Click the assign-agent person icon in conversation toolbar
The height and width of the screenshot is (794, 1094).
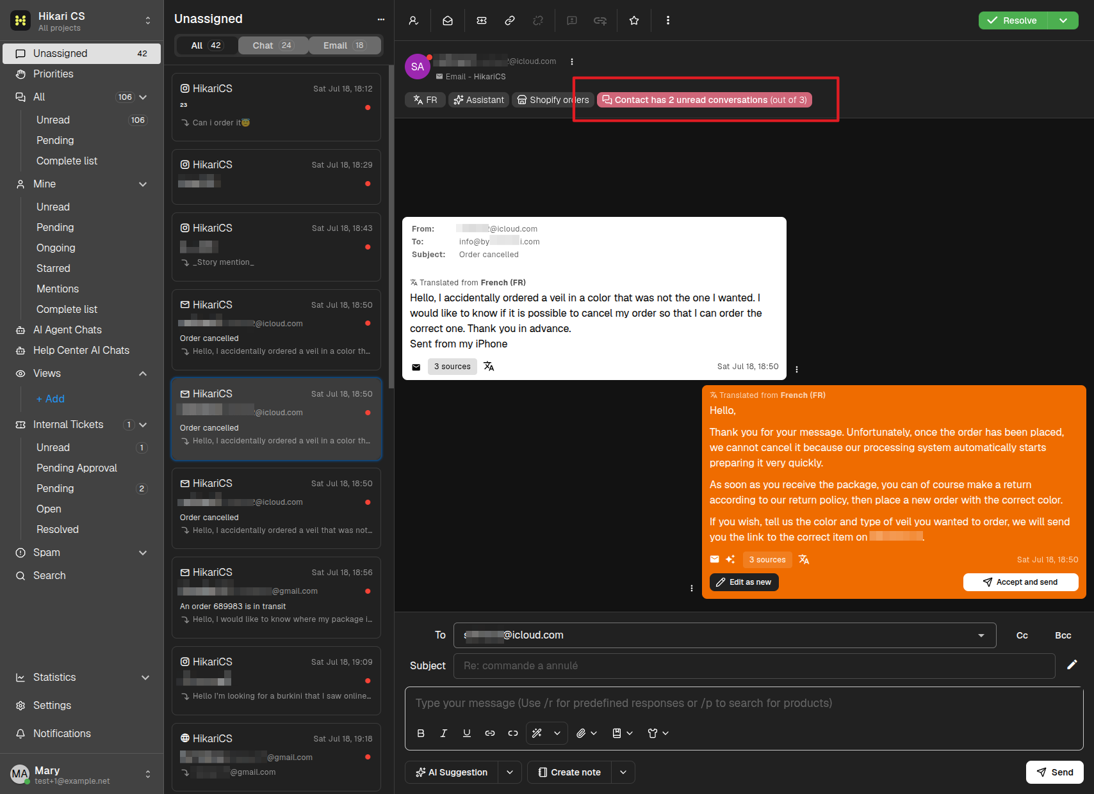(x=414, y=20)
